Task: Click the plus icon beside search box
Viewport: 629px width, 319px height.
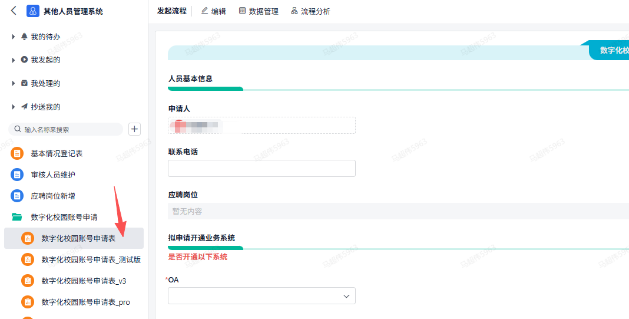Action: click(x=134, y=129)
